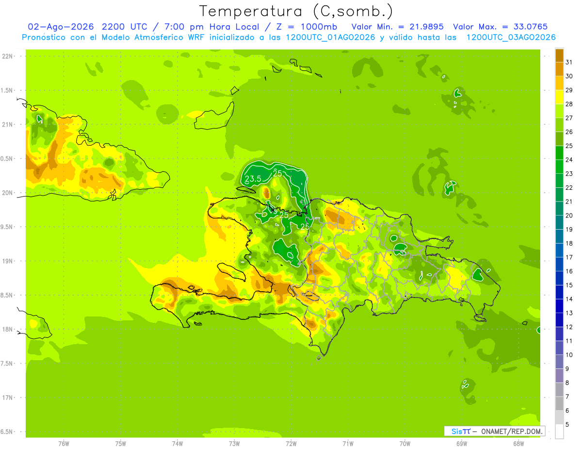
Task: Click the '72W' longitude axis label
Action: 291,444
